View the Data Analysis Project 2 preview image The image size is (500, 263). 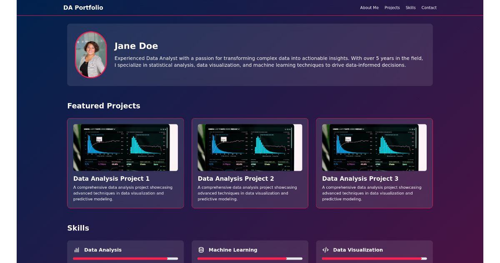click(250, 147)
